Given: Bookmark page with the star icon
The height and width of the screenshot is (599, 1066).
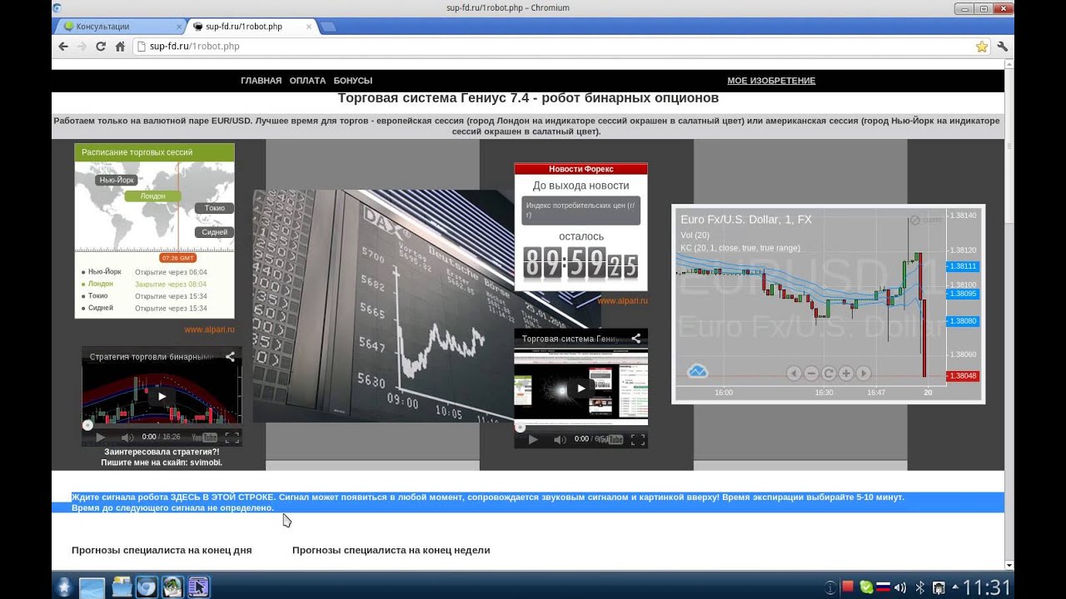Looking at the screenshot, I should pyautogui.click(x=982, y=47).
